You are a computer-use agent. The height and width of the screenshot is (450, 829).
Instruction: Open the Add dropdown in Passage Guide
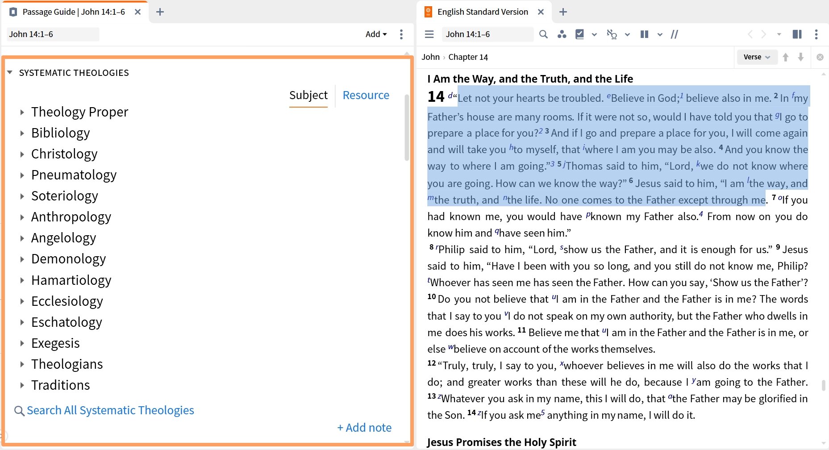(376, 34)
